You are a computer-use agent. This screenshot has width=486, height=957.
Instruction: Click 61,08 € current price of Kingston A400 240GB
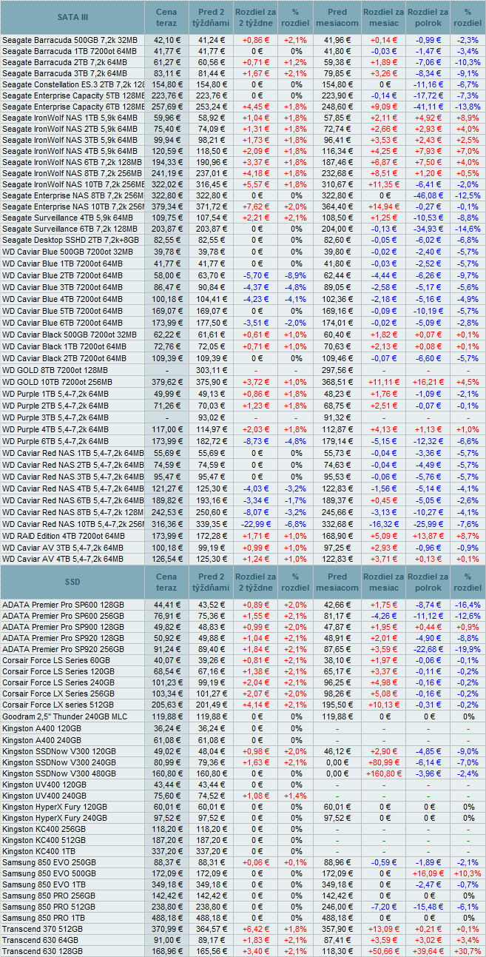click(x=167, y=740)
